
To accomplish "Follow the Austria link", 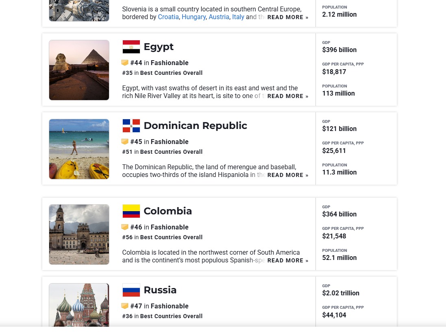I will tap(219, 17).
